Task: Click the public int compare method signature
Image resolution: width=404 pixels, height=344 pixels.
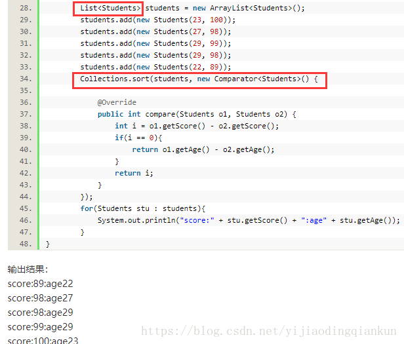Action: pyautogui.click(x=197, y=114)
